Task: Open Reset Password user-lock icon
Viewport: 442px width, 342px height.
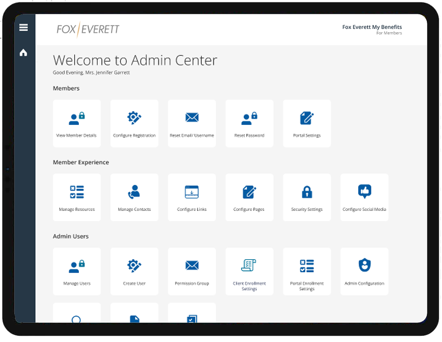Action: (250, 118)
